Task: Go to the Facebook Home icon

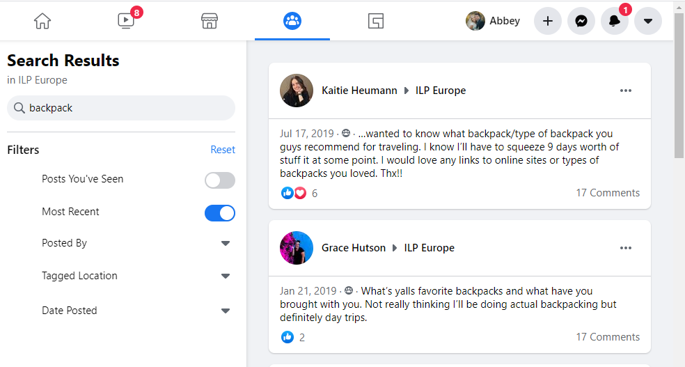Action: click(42, 21)
